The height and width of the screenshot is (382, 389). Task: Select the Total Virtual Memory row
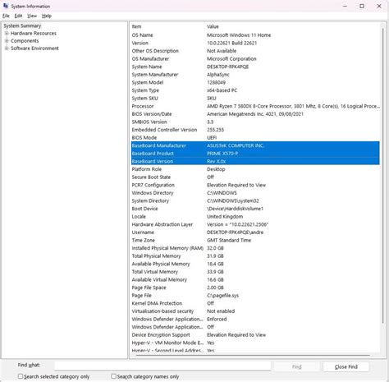point(255,272)
